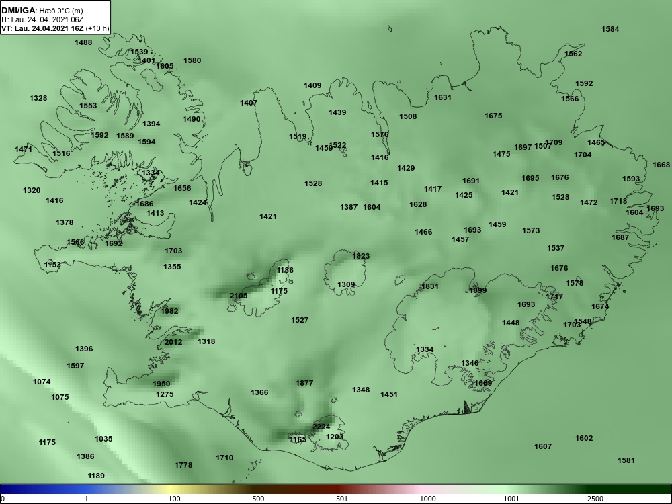Click the 1562 height label
The width and height of the screenshot is (672, 504).
click(x=573, y=54)
